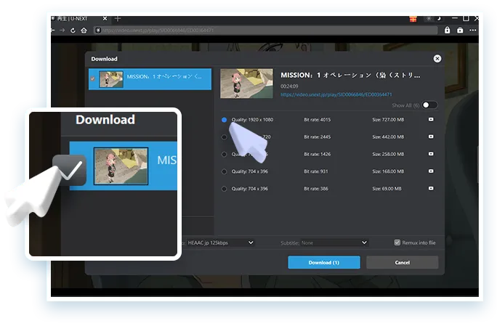Go back using the browser back arrow

click(52, 30)
